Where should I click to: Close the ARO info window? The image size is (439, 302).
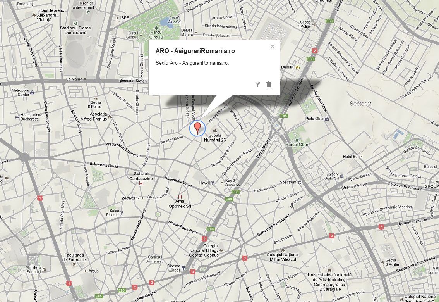tap(273, 46)
